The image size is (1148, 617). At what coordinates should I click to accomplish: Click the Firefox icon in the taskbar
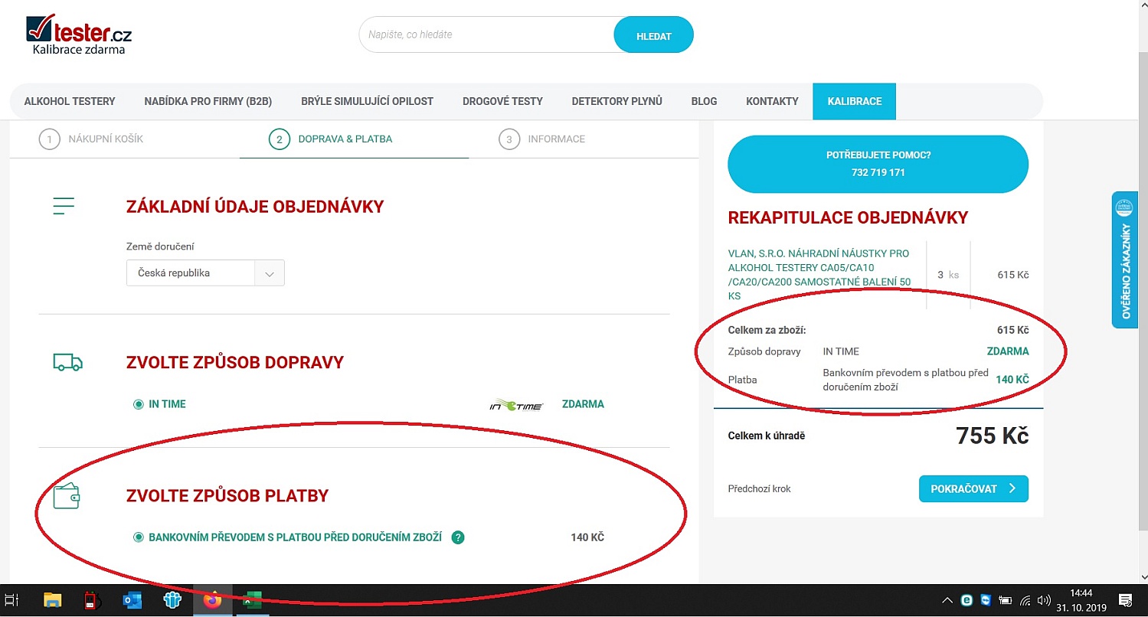pos(212,600)
